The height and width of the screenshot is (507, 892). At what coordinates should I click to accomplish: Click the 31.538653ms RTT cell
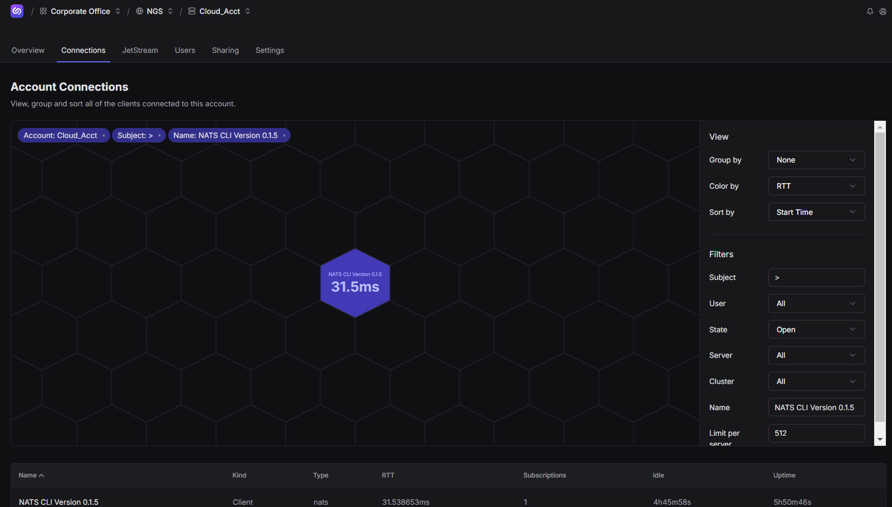[x=406, y=502]
